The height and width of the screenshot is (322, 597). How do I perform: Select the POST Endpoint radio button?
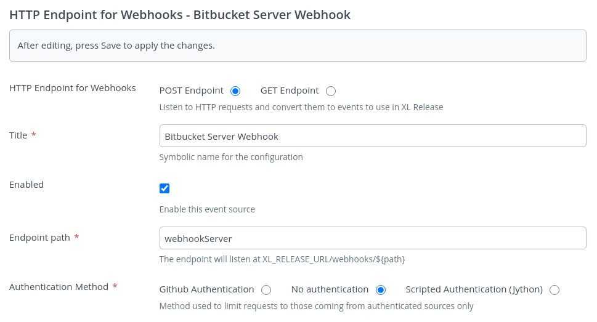click(x=235, y=91)
